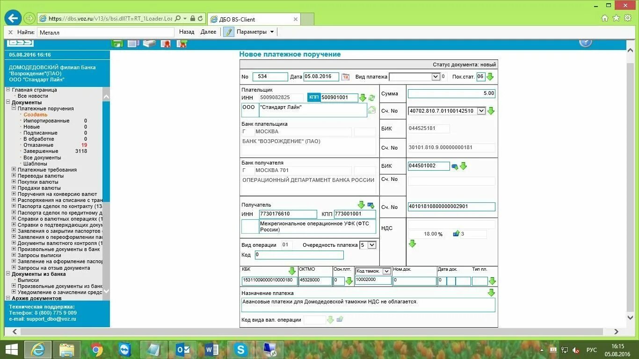Open the Windows Start button
Viewport: 639px width, 359px height.
click(x=11, y=350)
